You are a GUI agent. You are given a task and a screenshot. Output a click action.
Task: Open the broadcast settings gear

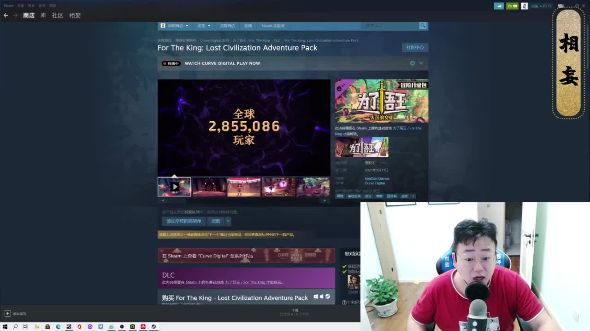[413, 63]
